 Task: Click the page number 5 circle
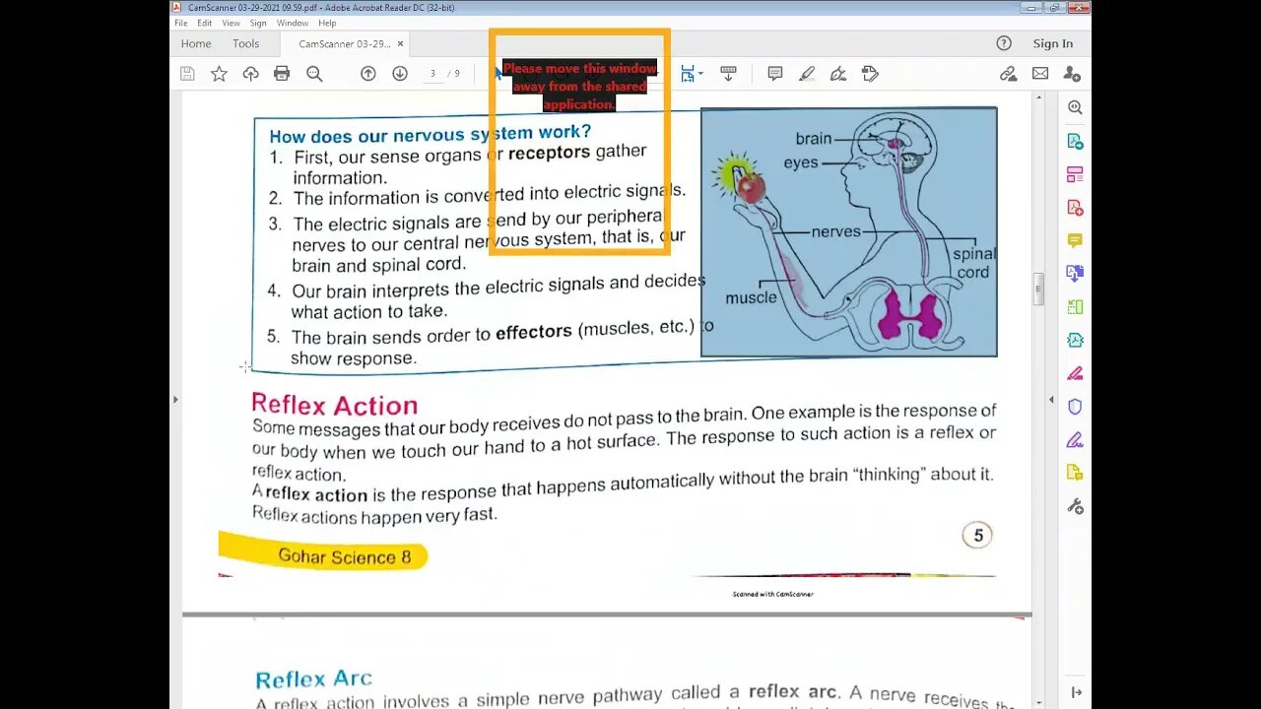point(977,536)
